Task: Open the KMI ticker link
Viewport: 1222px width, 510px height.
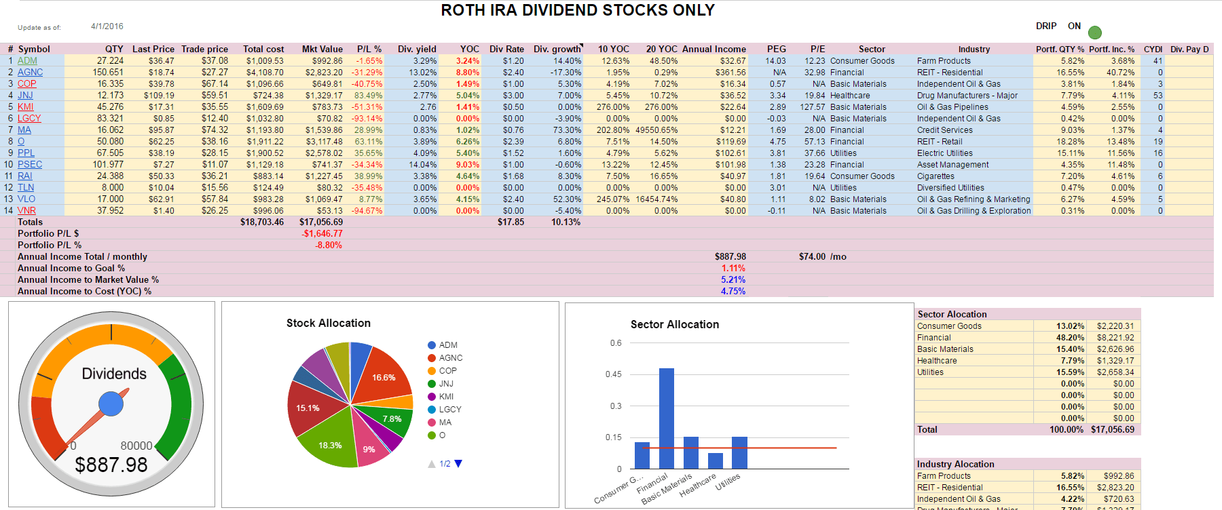Action: [25, 107]
